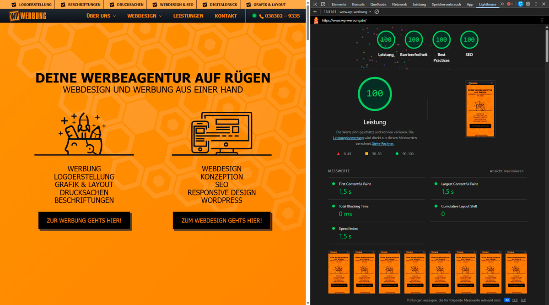
Task: Click the WP Werbung logo
Action: pyautogui.click(x=27, y=16)
